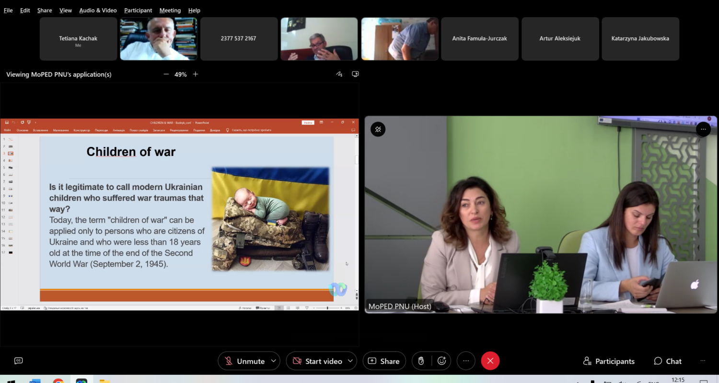Pop out the shared content window
Viewport: 719px width, 383px height.
pyautogui.click(x=355, y=74)
